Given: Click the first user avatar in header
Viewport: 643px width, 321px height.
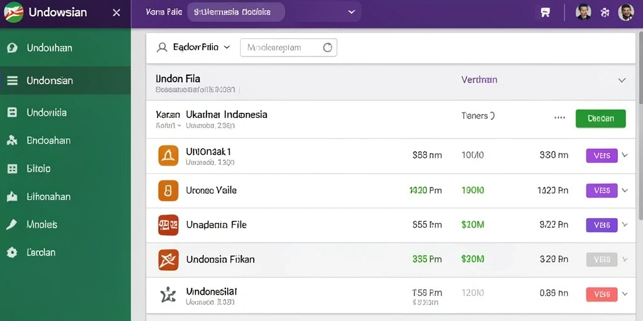Looking at the screenshot, I should (583, 13).
